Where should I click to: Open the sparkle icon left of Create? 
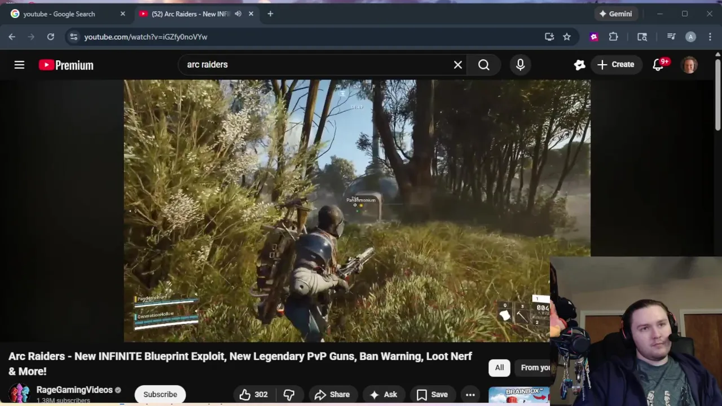[579, 65]
